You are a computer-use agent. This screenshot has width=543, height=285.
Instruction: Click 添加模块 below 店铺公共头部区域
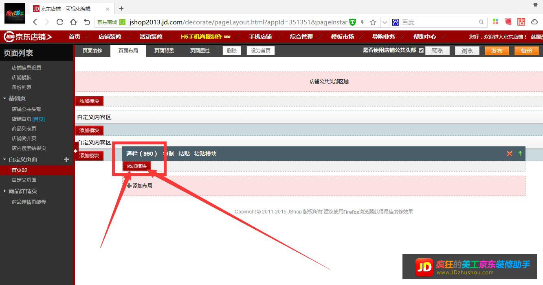pos(89,101)
